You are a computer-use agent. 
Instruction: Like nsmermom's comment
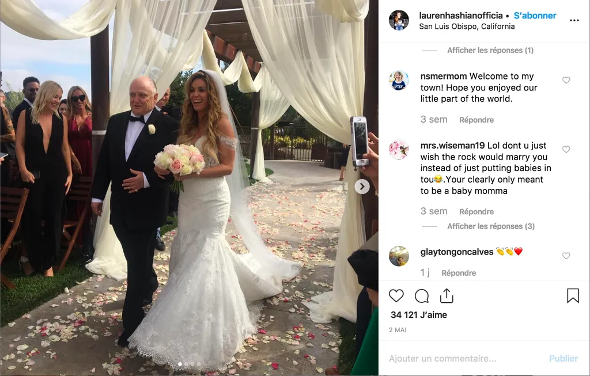[566, 80]
